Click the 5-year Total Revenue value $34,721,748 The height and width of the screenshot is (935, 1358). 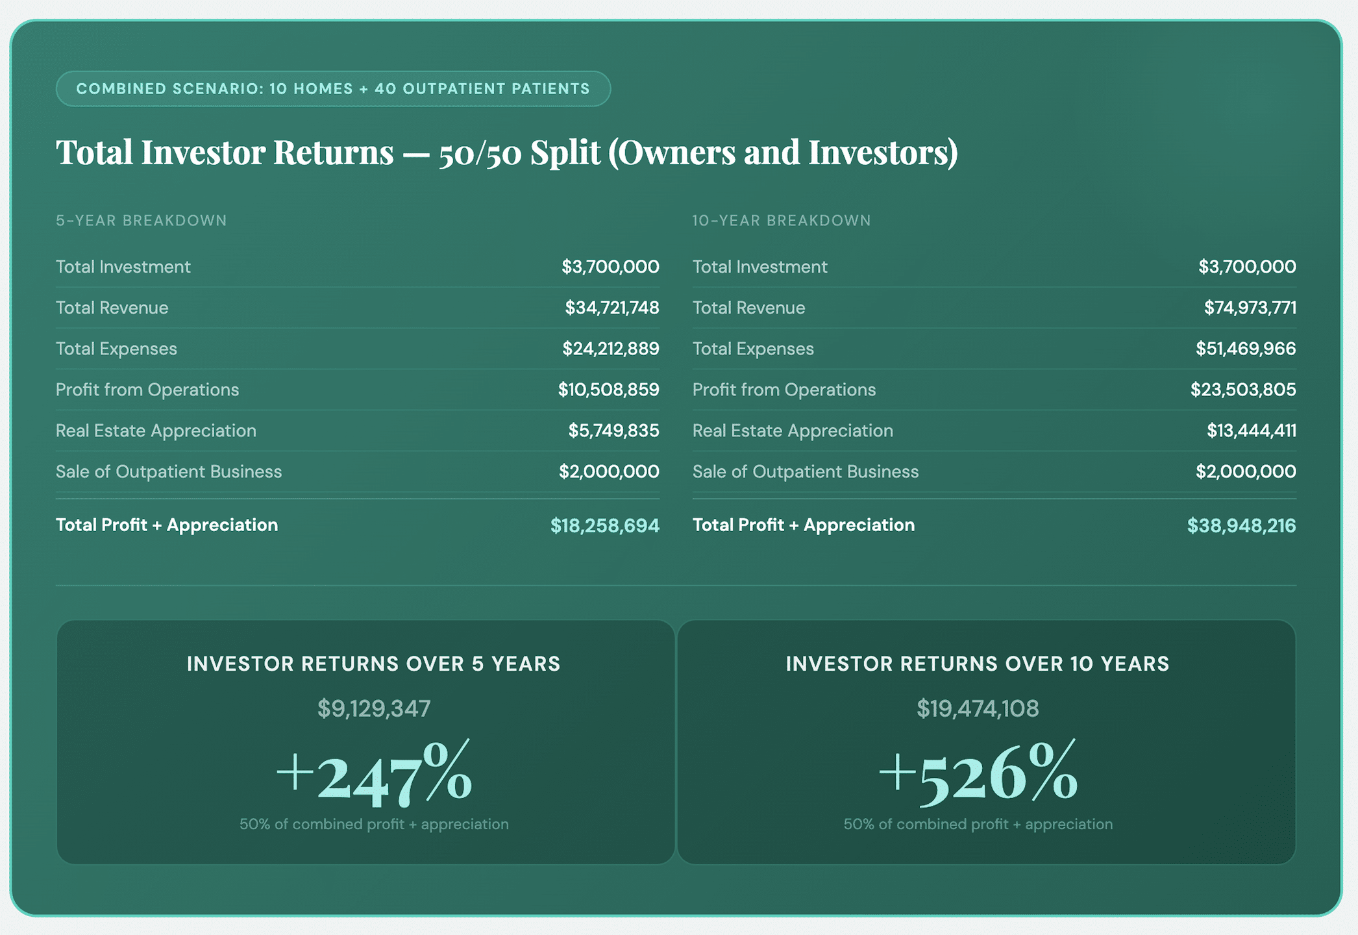tap(611, 308)
